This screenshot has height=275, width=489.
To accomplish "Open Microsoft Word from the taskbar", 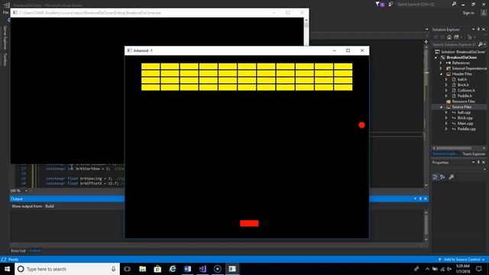I will [187, 269].
